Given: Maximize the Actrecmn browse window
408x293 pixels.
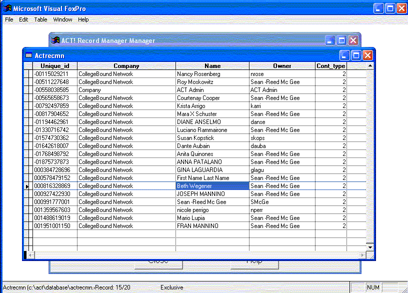Looking at the screenshot, I should tap(356, 55).
